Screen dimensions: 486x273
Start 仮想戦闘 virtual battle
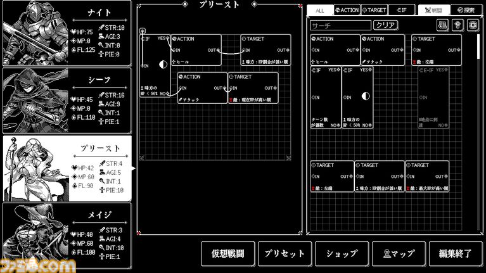228,254
